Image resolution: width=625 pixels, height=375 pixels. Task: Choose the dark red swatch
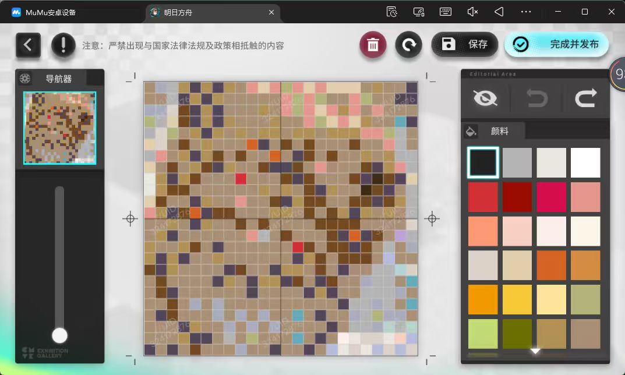517,197
